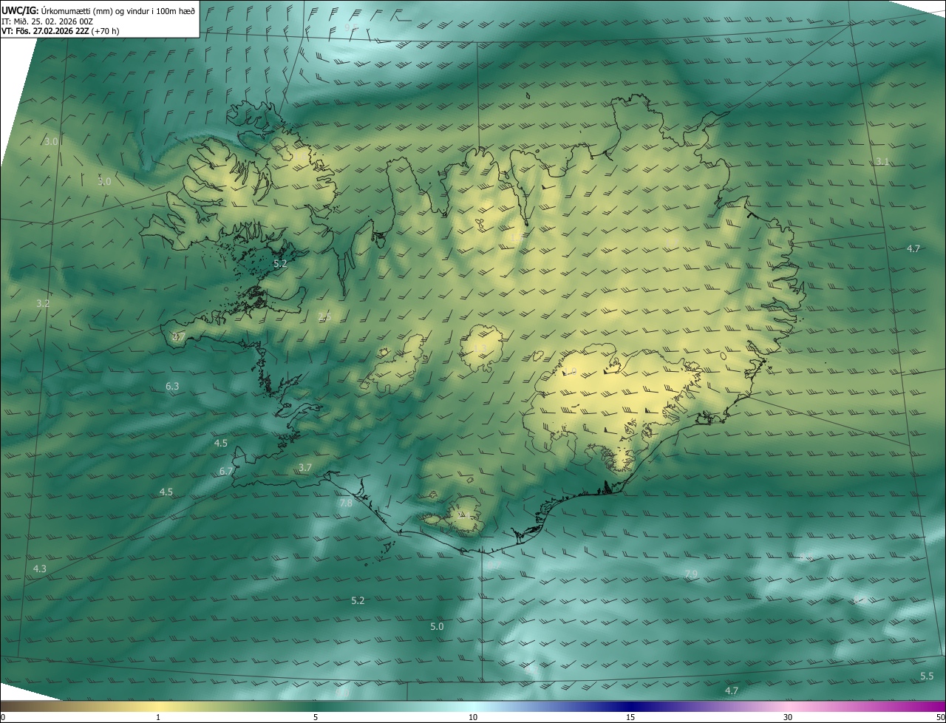
Task: Click the 3.7 value label on the map
Action: pyautogui.click(x=305, y=467)
